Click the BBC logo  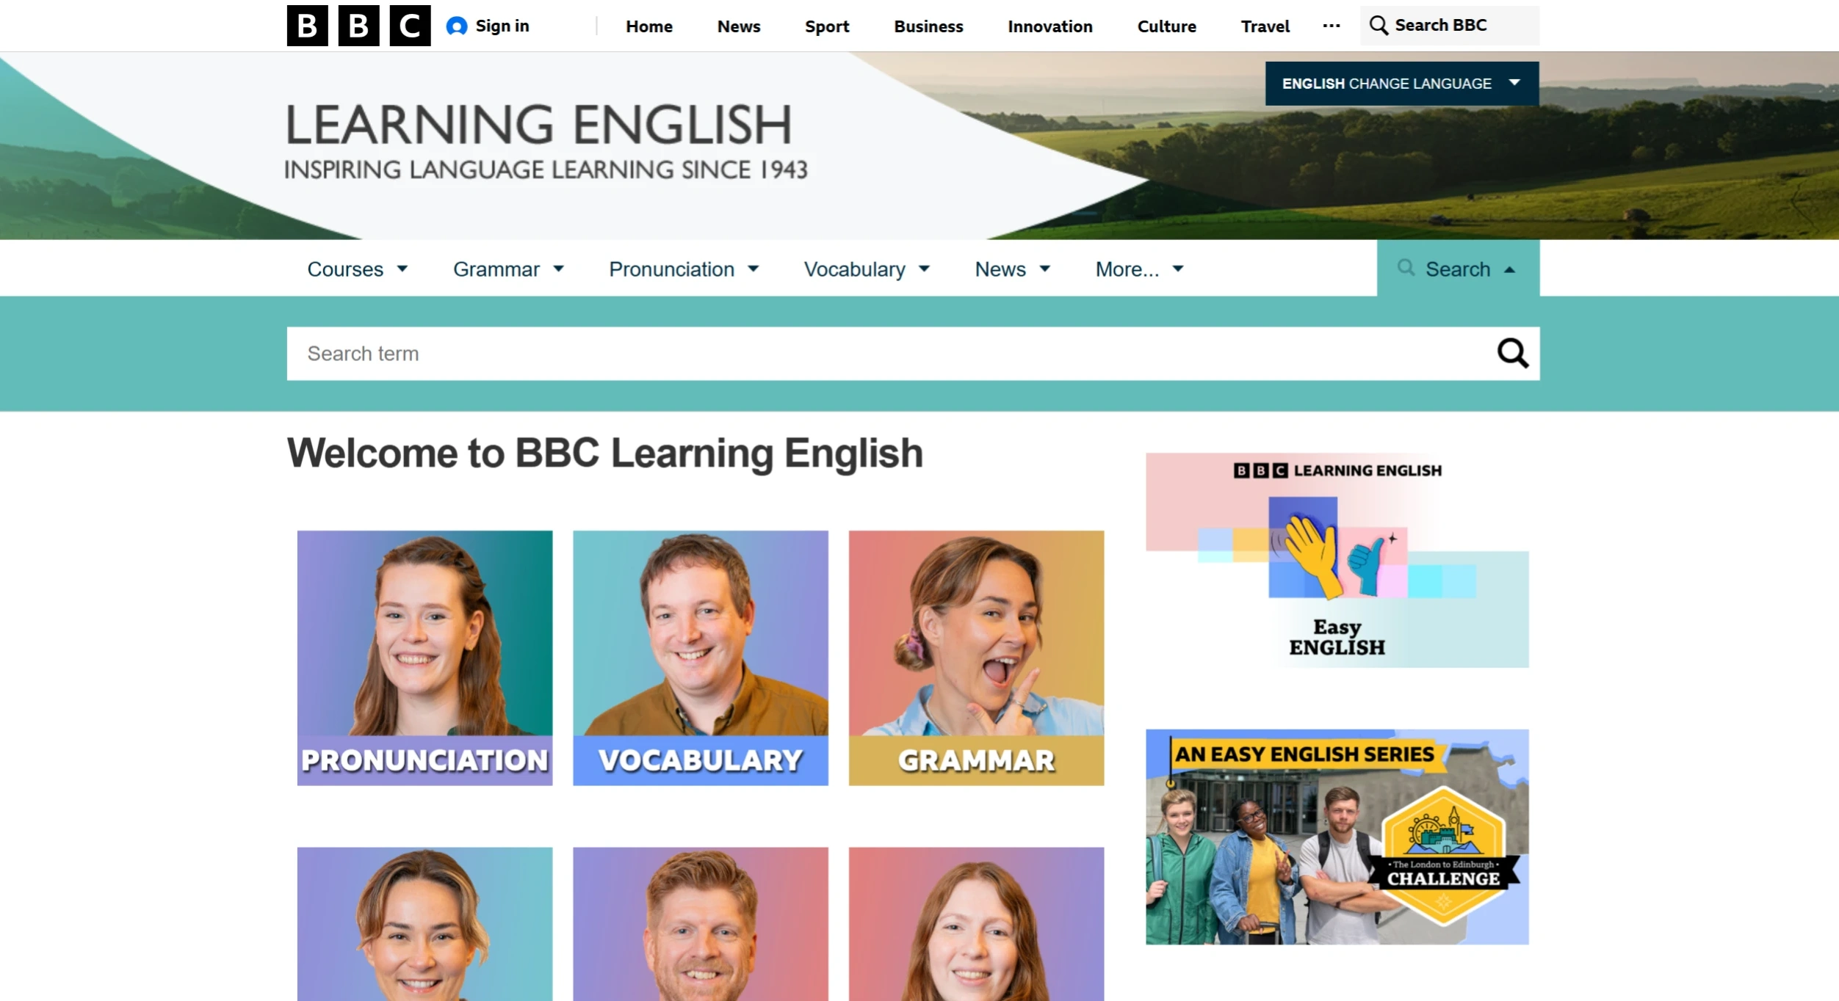(358, 26)
